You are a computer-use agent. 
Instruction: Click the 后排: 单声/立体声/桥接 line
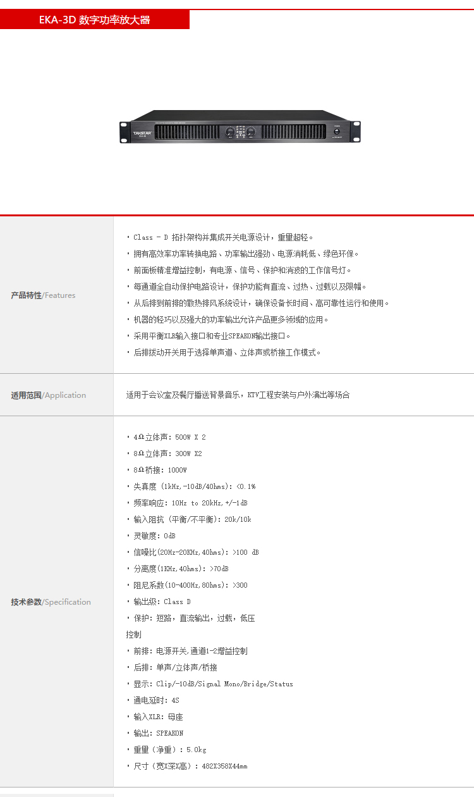point(172,667)
